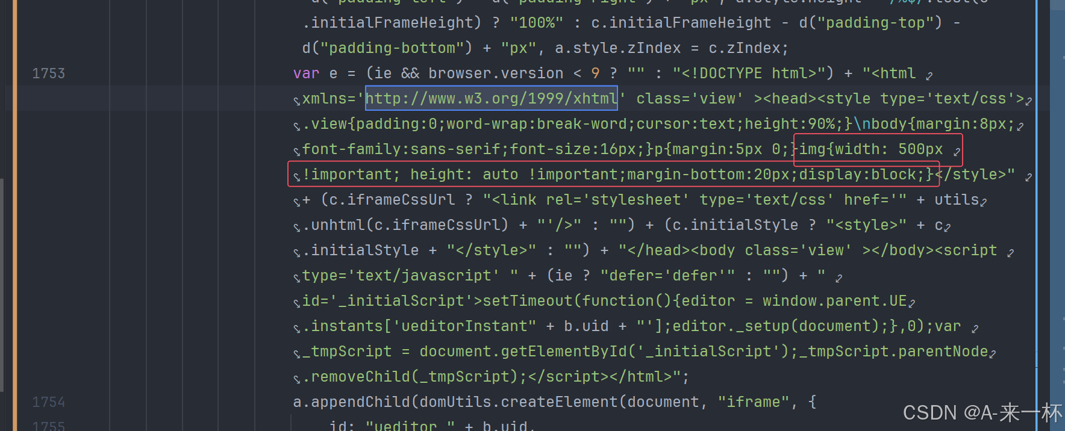Click "type='text/javascript'" text
1065x431 pixels.
pyautogui.click(x=401, y=275)
